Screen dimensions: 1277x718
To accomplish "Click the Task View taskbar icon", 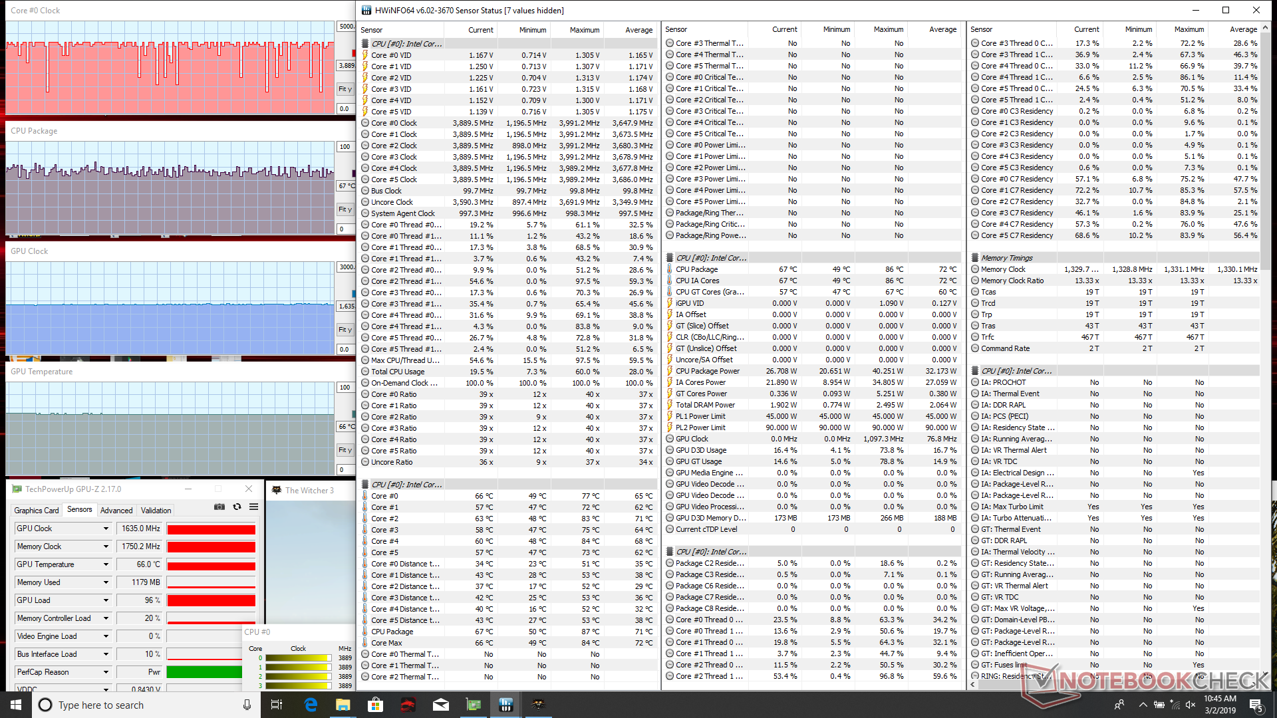I will [x=277, y=705].
